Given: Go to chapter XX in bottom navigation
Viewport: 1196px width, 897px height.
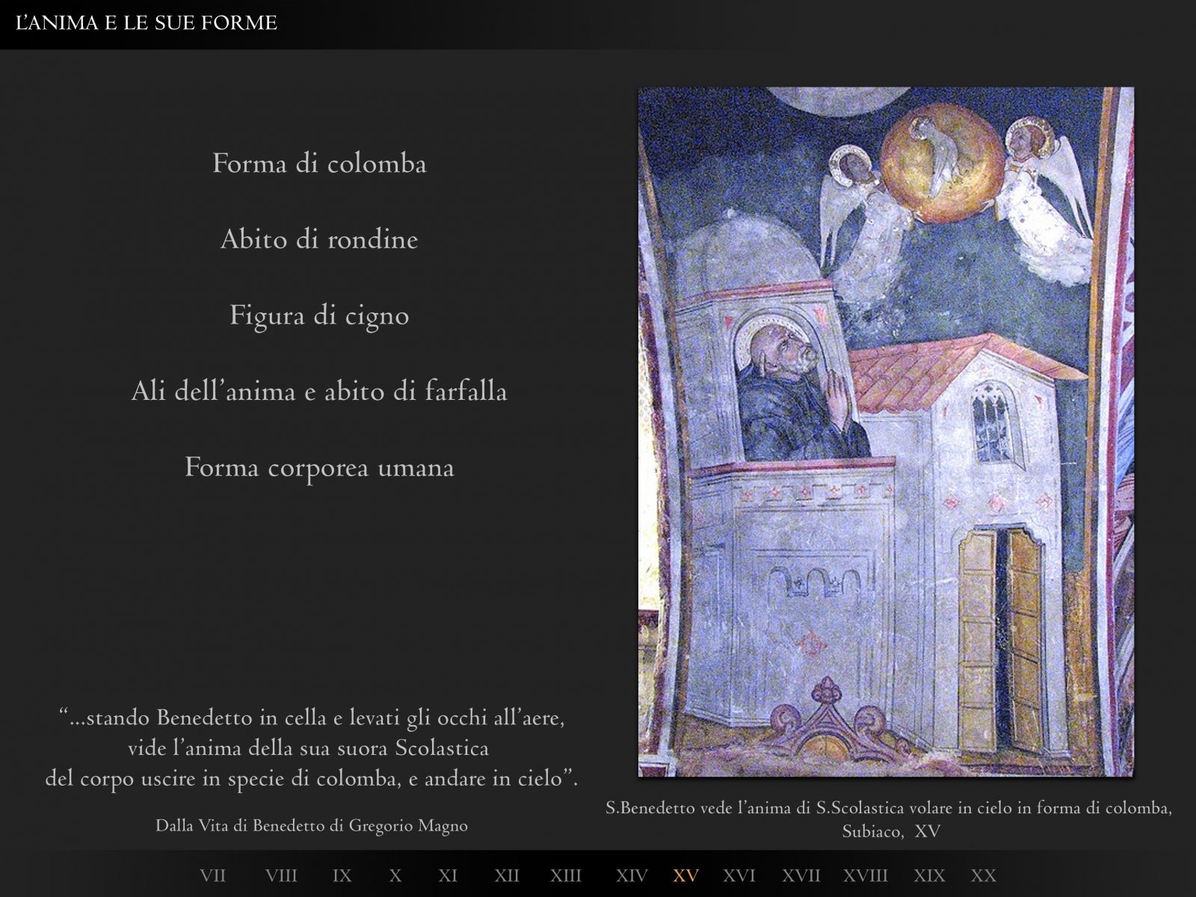Looking at the screenshot, I should coord(984,875).
